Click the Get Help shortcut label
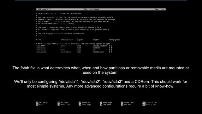The height and width of the screenshot is (114, 202). [43, 103]
